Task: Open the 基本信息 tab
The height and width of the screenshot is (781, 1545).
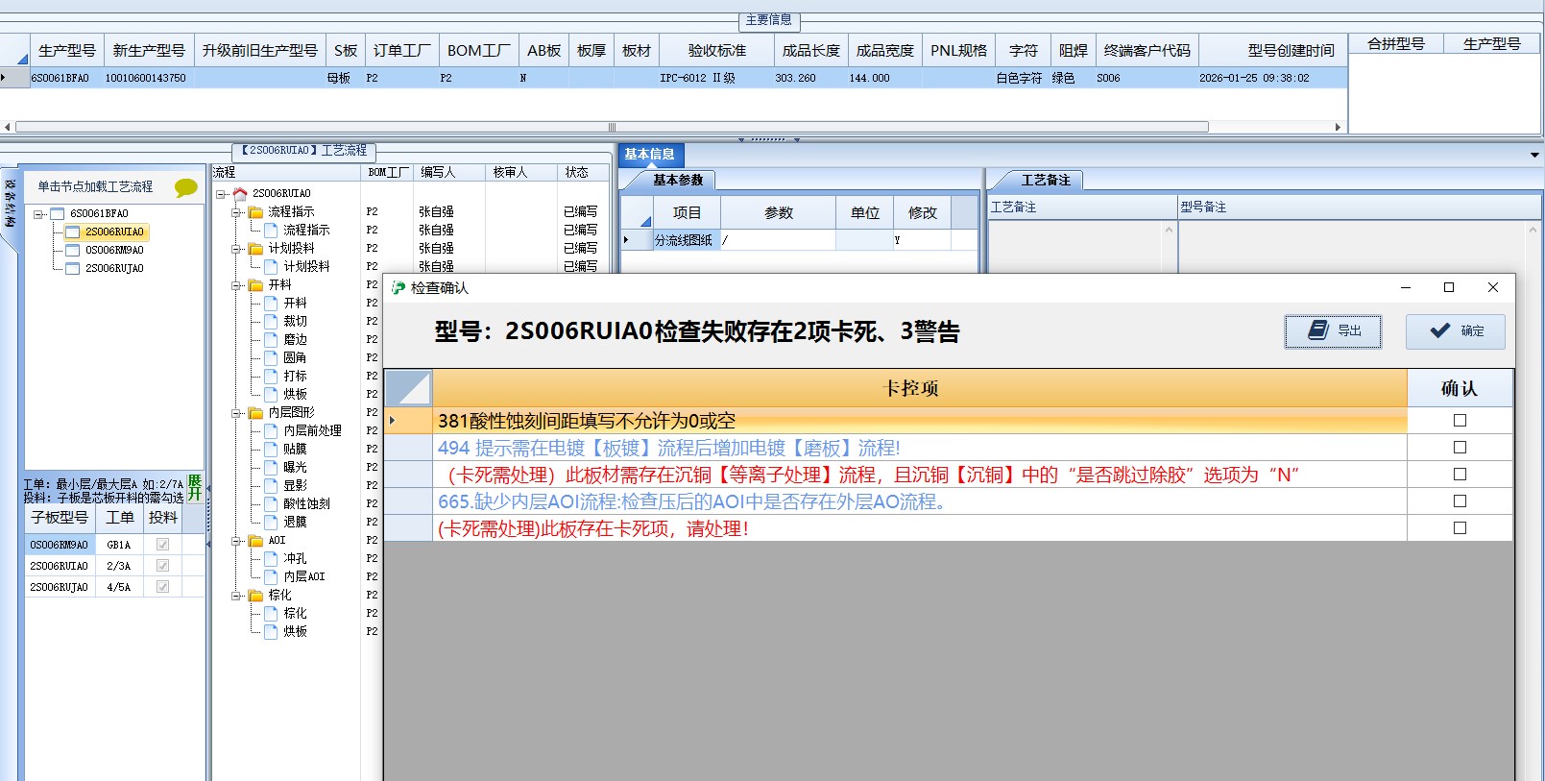Action: coord(650,155)
